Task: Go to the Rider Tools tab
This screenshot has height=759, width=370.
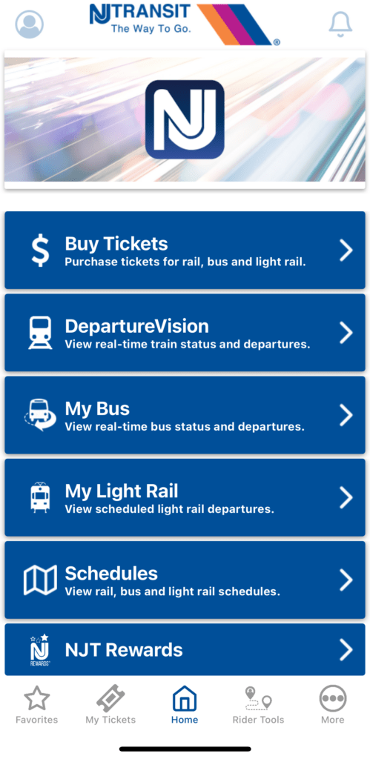Action: click(258, 704)
